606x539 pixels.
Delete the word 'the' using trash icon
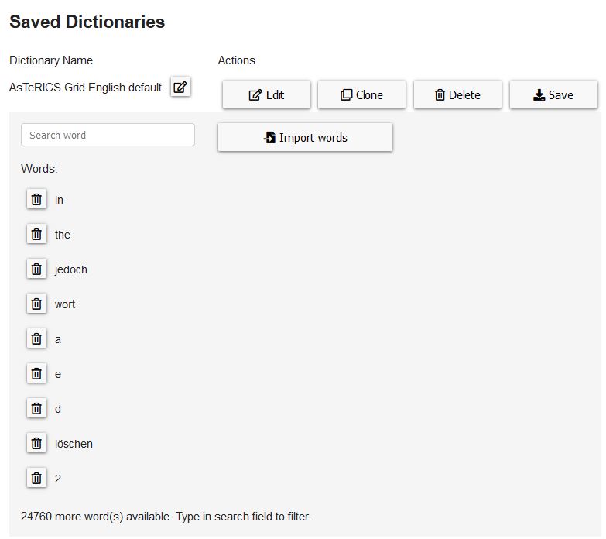(36, 235)
